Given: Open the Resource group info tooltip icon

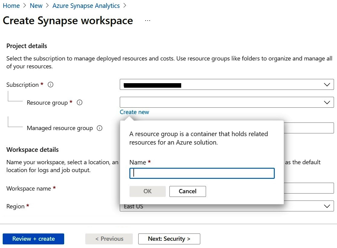Looking at the screenshot, I should (x=80, y=103).
